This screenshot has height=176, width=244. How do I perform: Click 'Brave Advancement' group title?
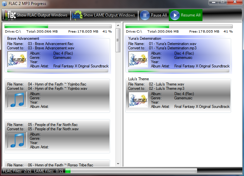pyautogui.click(x=23, y=38)
